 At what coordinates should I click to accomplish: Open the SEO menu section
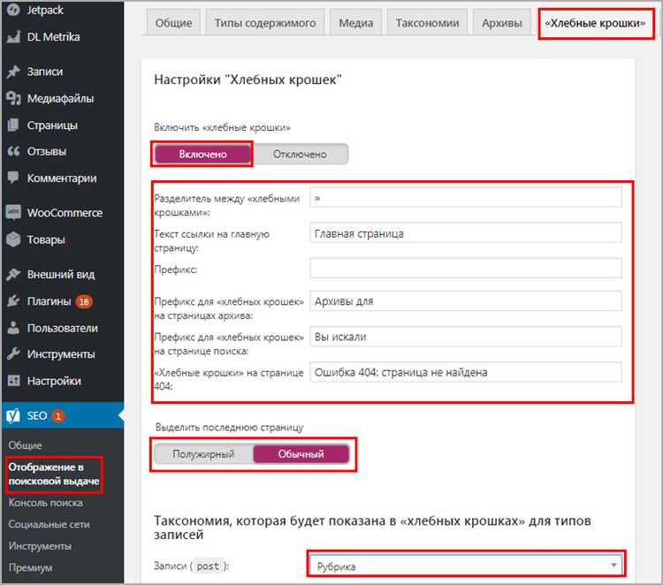click(63, 416)
